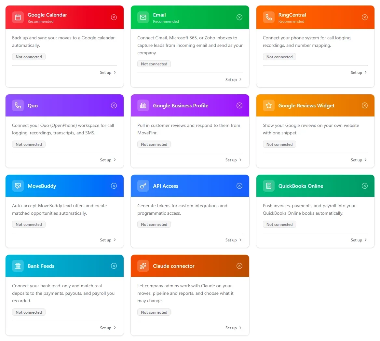Dismiss the Google Calendar card with X
The width and height of the screenshot is (380, 341).
(114, 17)
